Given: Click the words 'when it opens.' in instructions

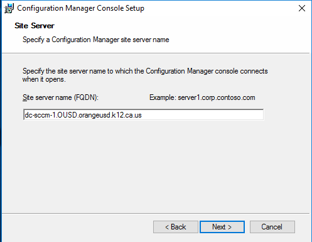Looking at the screenshot, I should point(44,79).
